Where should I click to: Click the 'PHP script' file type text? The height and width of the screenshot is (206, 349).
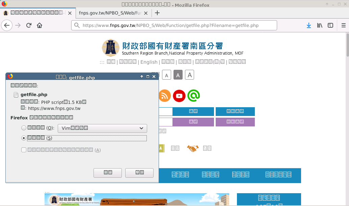[x=52, y=102]
